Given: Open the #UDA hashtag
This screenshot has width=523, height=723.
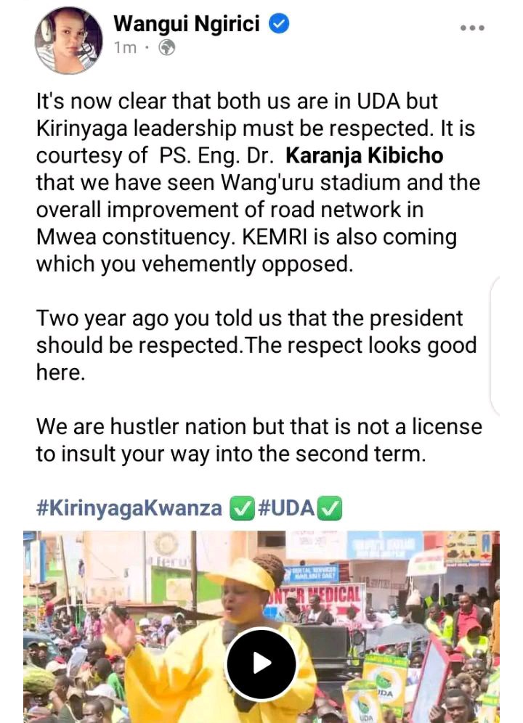Looking at the screenshot, I should pos(286,508).
